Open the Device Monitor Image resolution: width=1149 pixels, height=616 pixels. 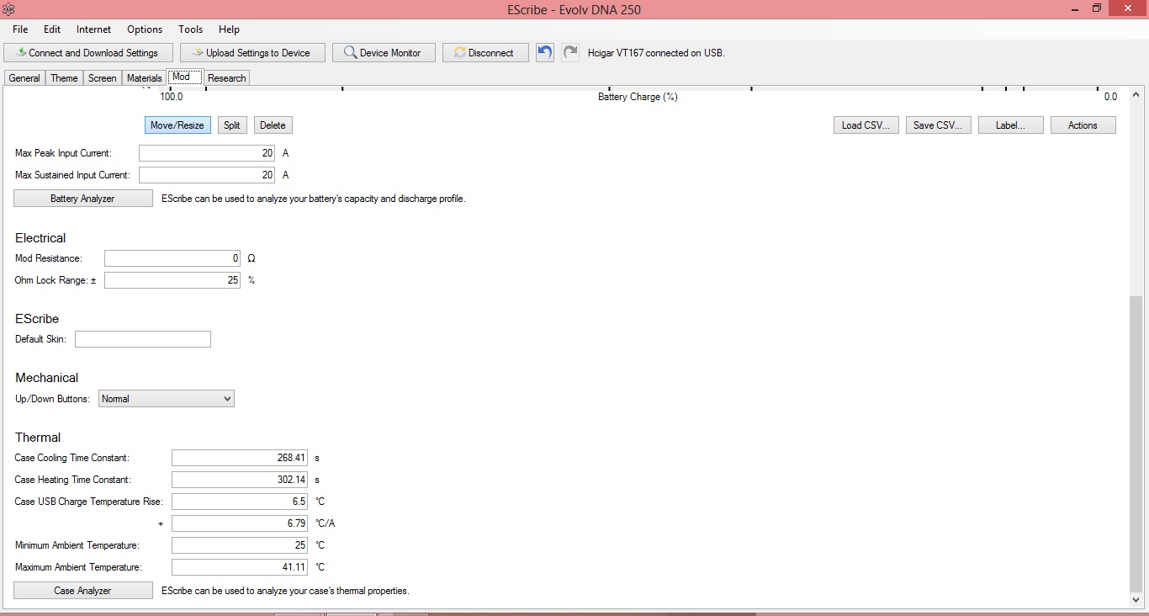(x=384, y=53)
